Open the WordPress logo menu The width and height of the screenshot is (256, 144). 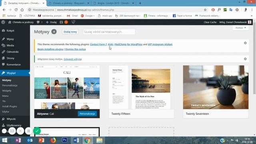[3, 22]
